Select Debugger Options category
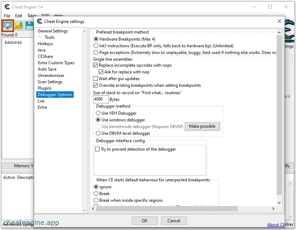 pos(55,95)
